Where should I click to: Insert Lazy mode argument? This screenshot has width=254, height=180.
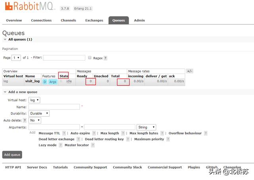(48, 145)
